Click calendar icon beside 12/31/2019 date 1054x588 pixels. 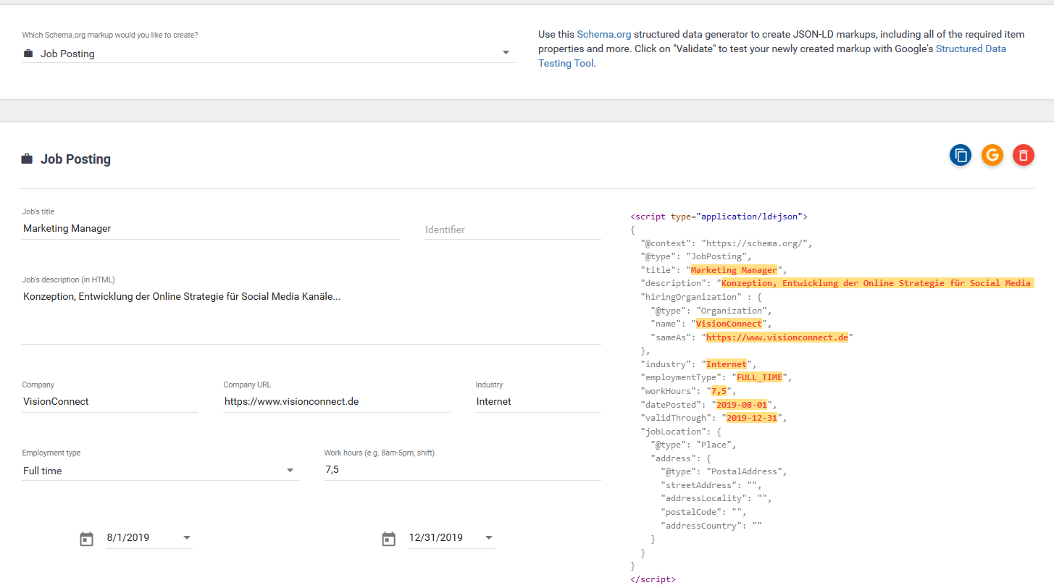389,539
